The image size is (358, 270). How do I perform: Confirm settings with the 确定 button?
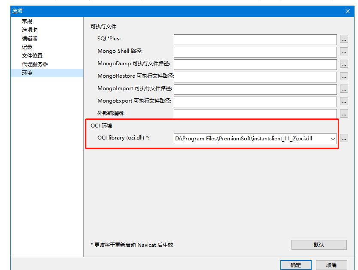point(295,265)
